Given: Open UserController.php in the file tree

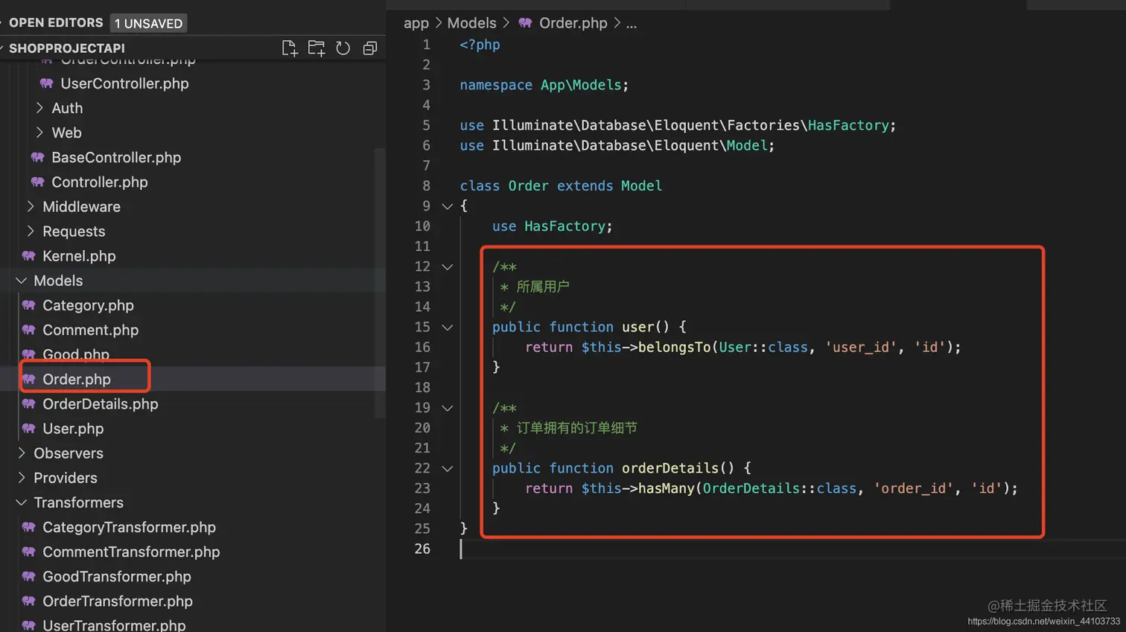Looking at the screenshot, I should (x=124, y=83).
